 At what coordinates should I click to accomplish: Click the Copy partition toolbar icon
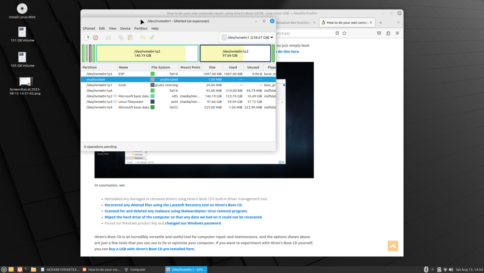[x=121, y=37]
